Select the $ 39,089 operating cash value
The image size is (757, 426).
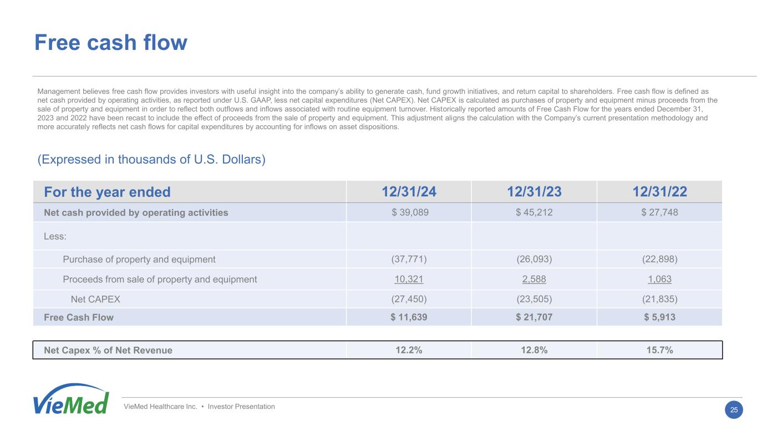(409, 212)
